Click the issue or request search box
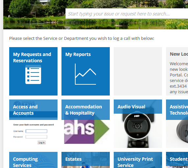Image resolution: width=188 pixels, height=168 pixels. [x=127, y=14]
